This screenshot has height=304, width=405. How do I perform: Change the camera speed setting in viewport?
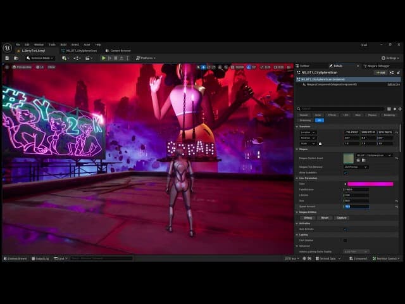[x=278, y=67]
